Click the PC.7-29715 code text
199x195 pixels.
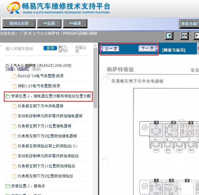63,49
